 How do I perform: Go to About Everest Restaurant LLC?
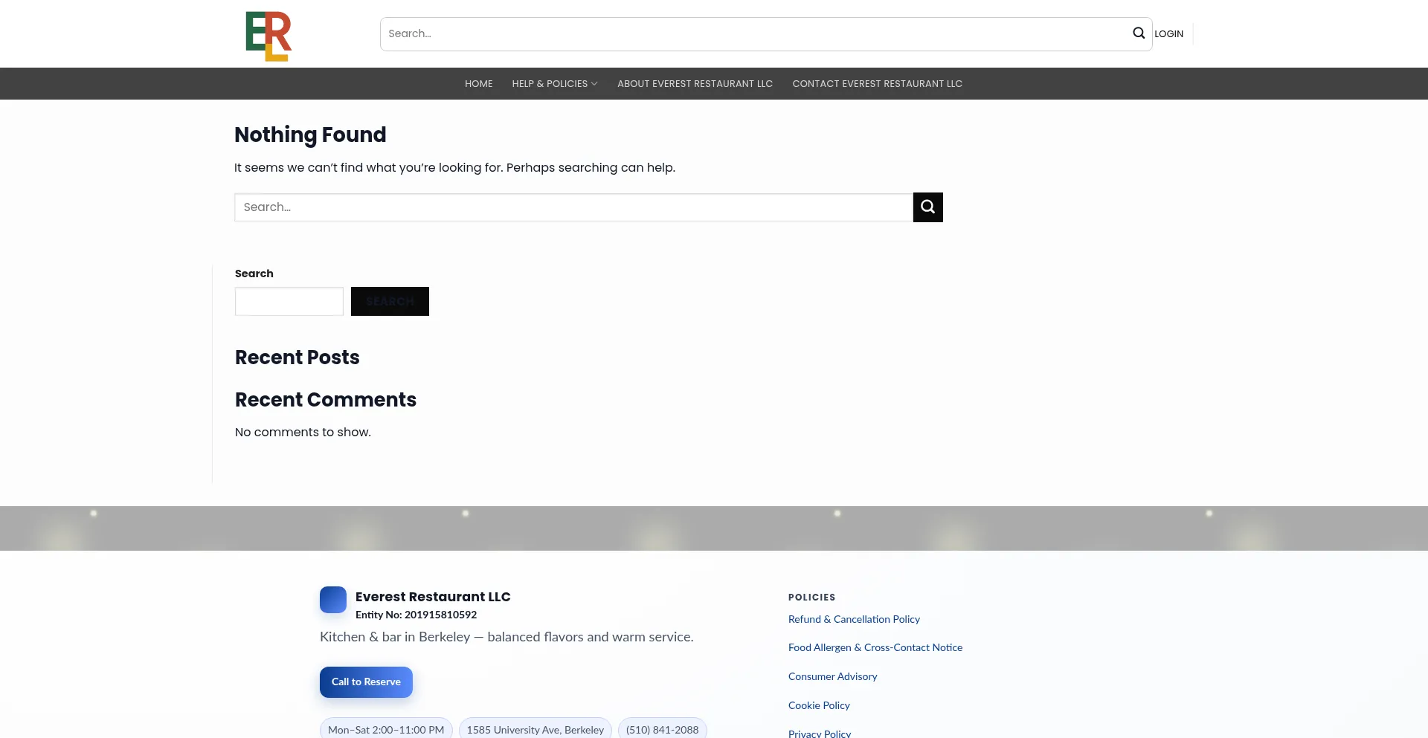695,84
